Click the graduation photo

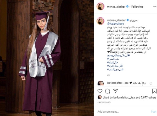[47, 58]
